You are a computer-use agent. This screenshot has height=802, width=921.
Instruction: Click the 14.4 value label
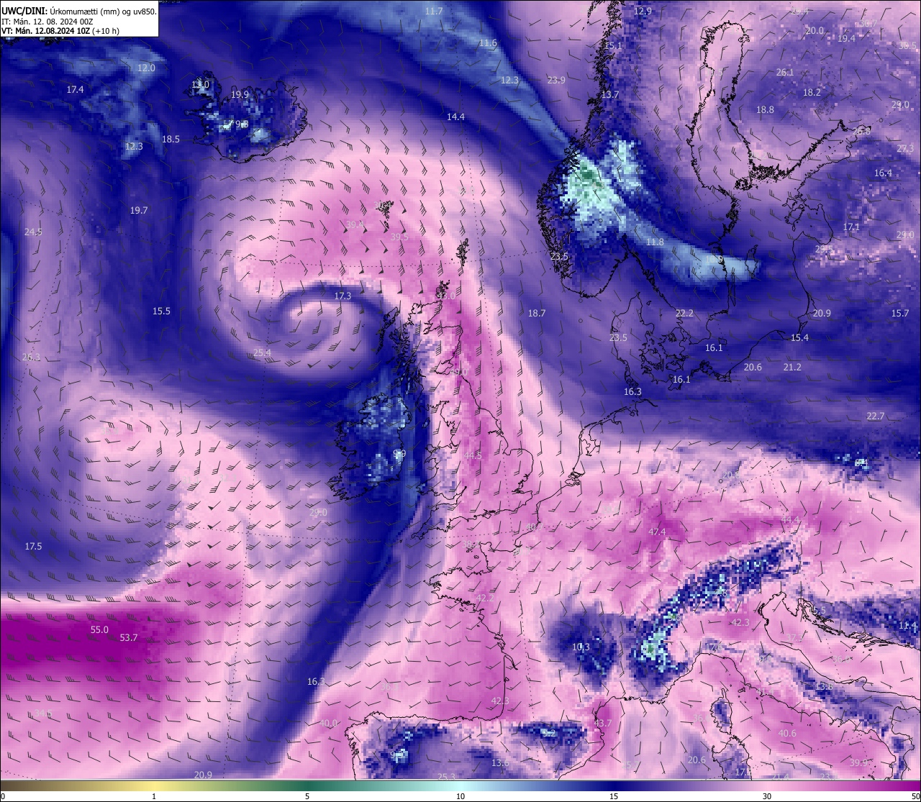point(455,117)
